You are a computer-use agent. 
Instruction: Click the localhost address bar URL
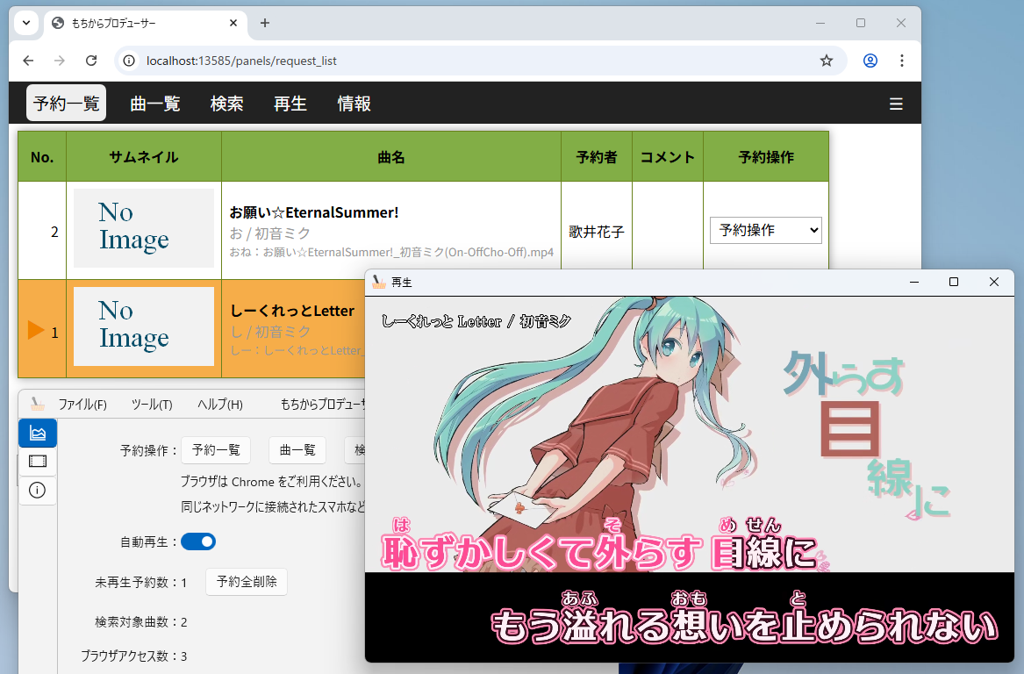241,61
